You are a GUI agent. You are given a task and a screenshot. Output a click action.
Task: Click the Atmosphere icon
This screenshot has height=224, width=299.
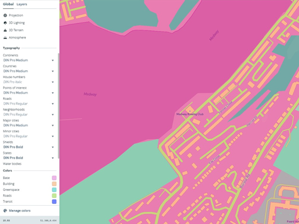click(5, 37)
